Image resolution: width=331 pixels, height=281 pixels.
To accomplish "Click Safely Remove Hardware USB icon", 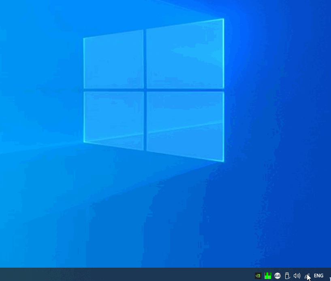I will (x=287, y=276).
